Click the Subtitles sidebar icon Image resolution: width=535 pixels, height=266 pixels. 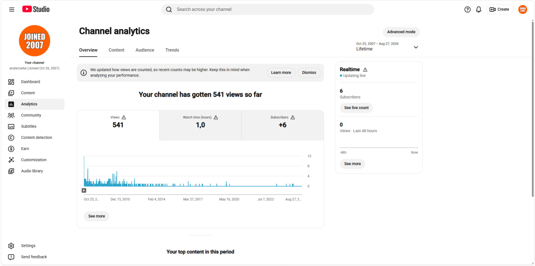pos(11,126)
